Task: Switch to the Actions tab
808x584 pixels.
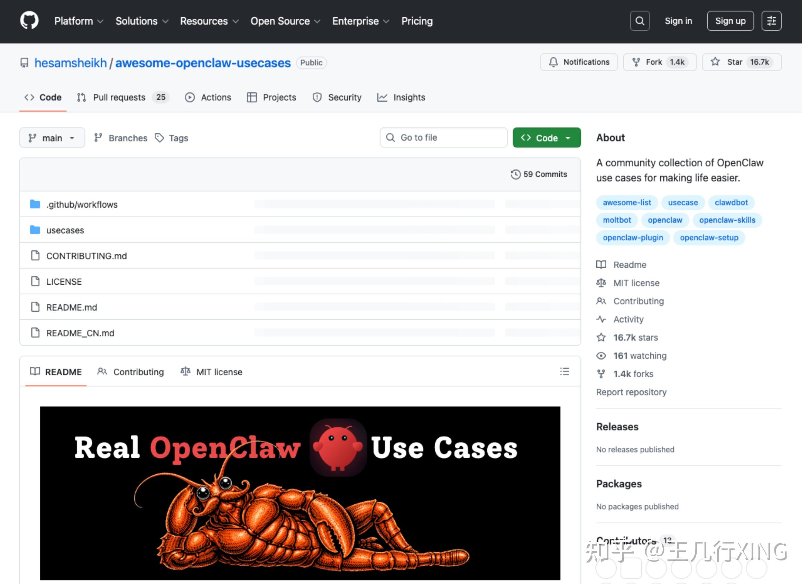Action: coord(209,98)
